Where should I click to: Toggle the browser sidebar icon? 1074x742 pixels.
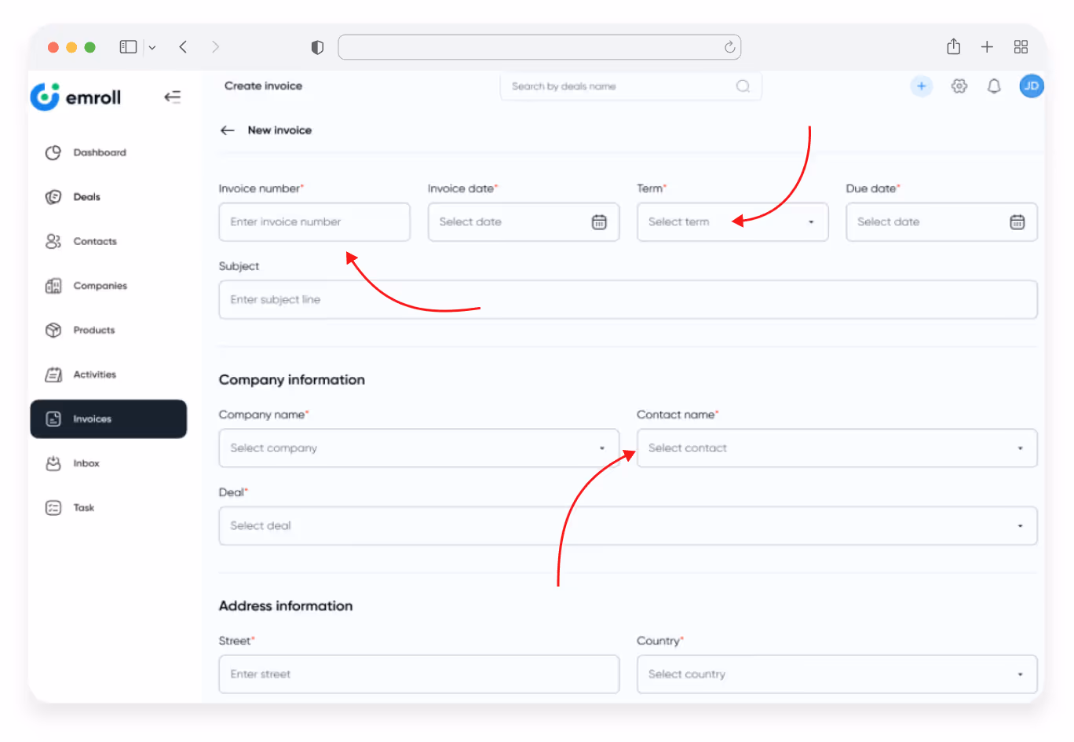pyautogui.click(x=128, y=47)
